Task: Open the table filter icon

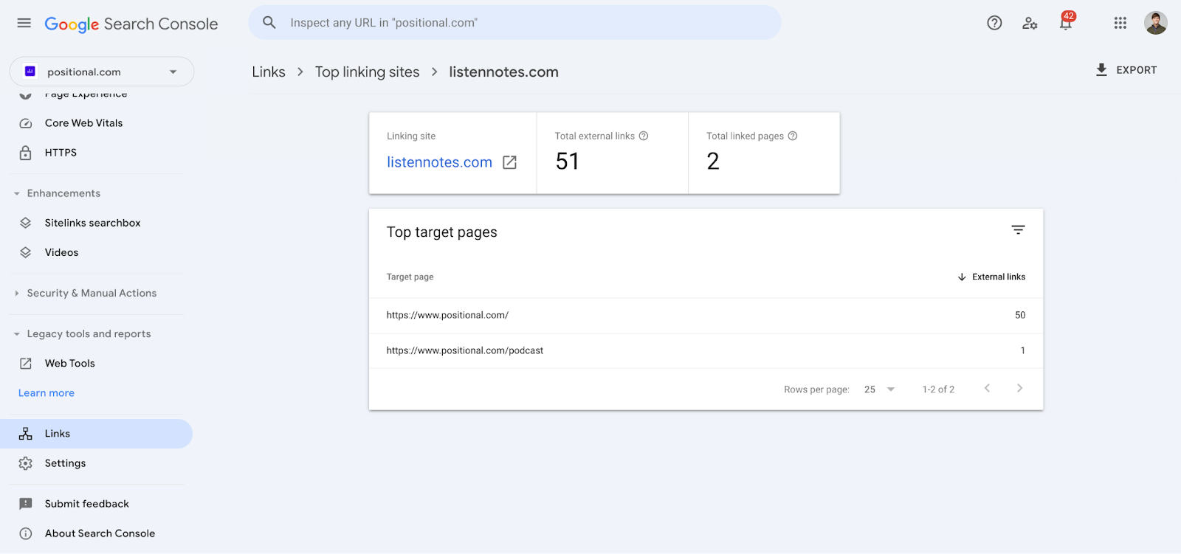Action: 1018,230
